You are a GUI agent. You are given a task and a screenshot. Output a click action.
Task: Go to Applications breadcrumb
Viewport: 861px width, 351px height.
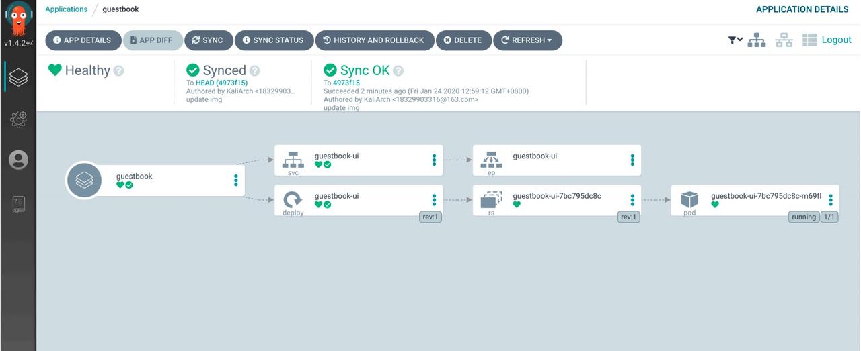click(x=66, y=9)
